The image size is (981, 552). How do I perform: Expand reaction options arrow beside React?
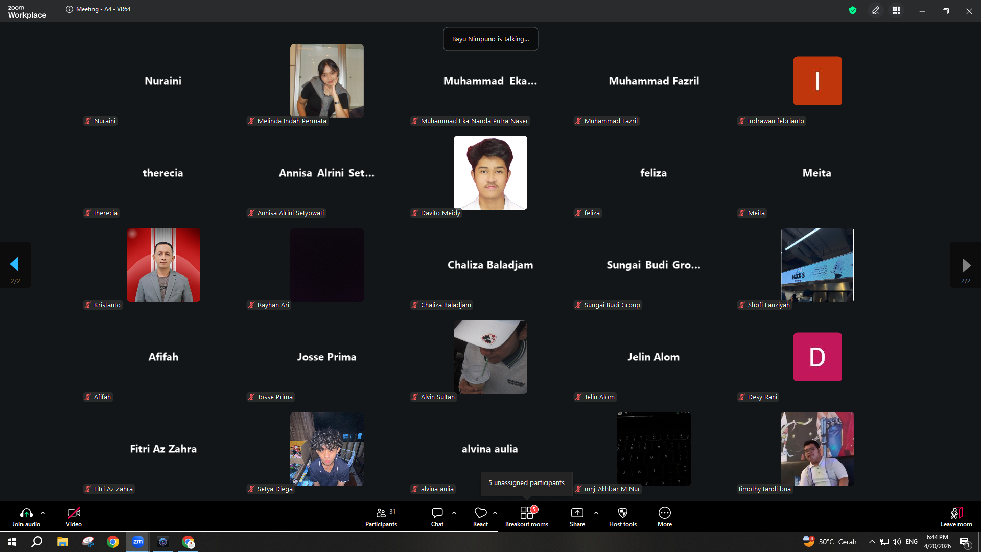[495, 513]
